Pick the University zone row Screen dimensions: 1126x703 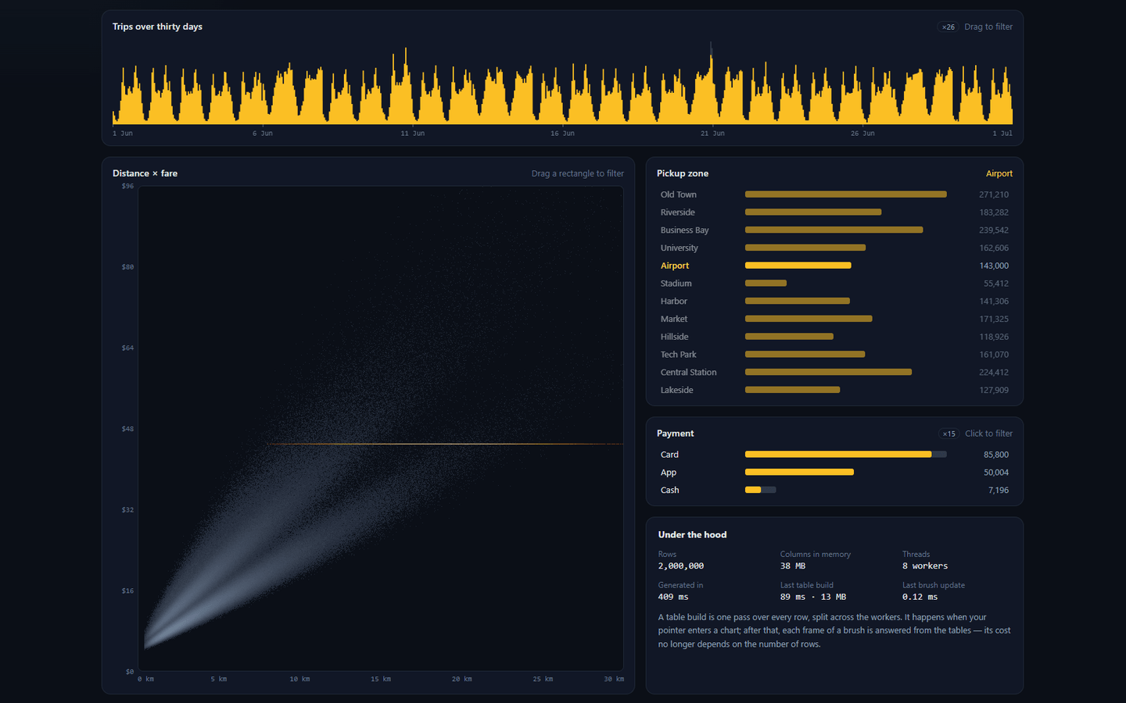point(834,248)
